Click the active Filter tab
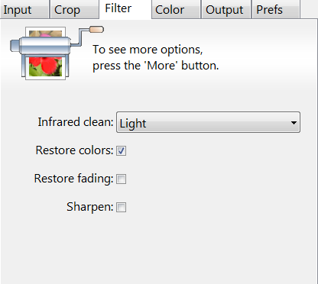The width and height of the screenshot is (318, 284). click(125, 9)
